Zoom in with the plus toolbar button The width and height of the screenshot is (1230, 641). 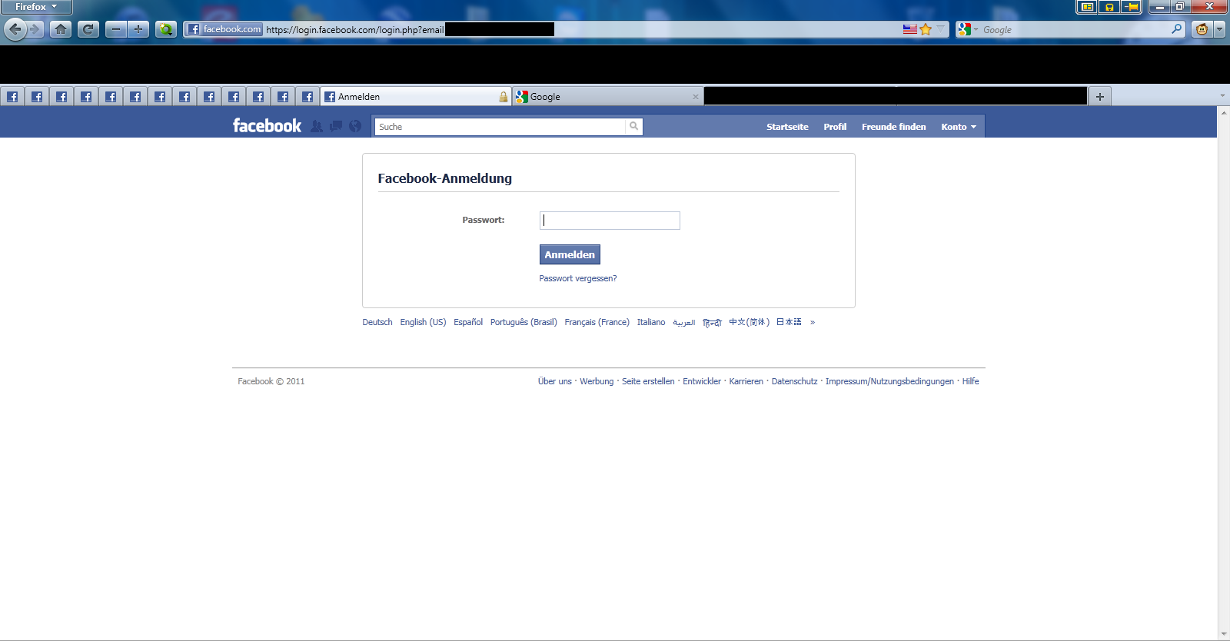pyautogui.click(x=138, y=29)
